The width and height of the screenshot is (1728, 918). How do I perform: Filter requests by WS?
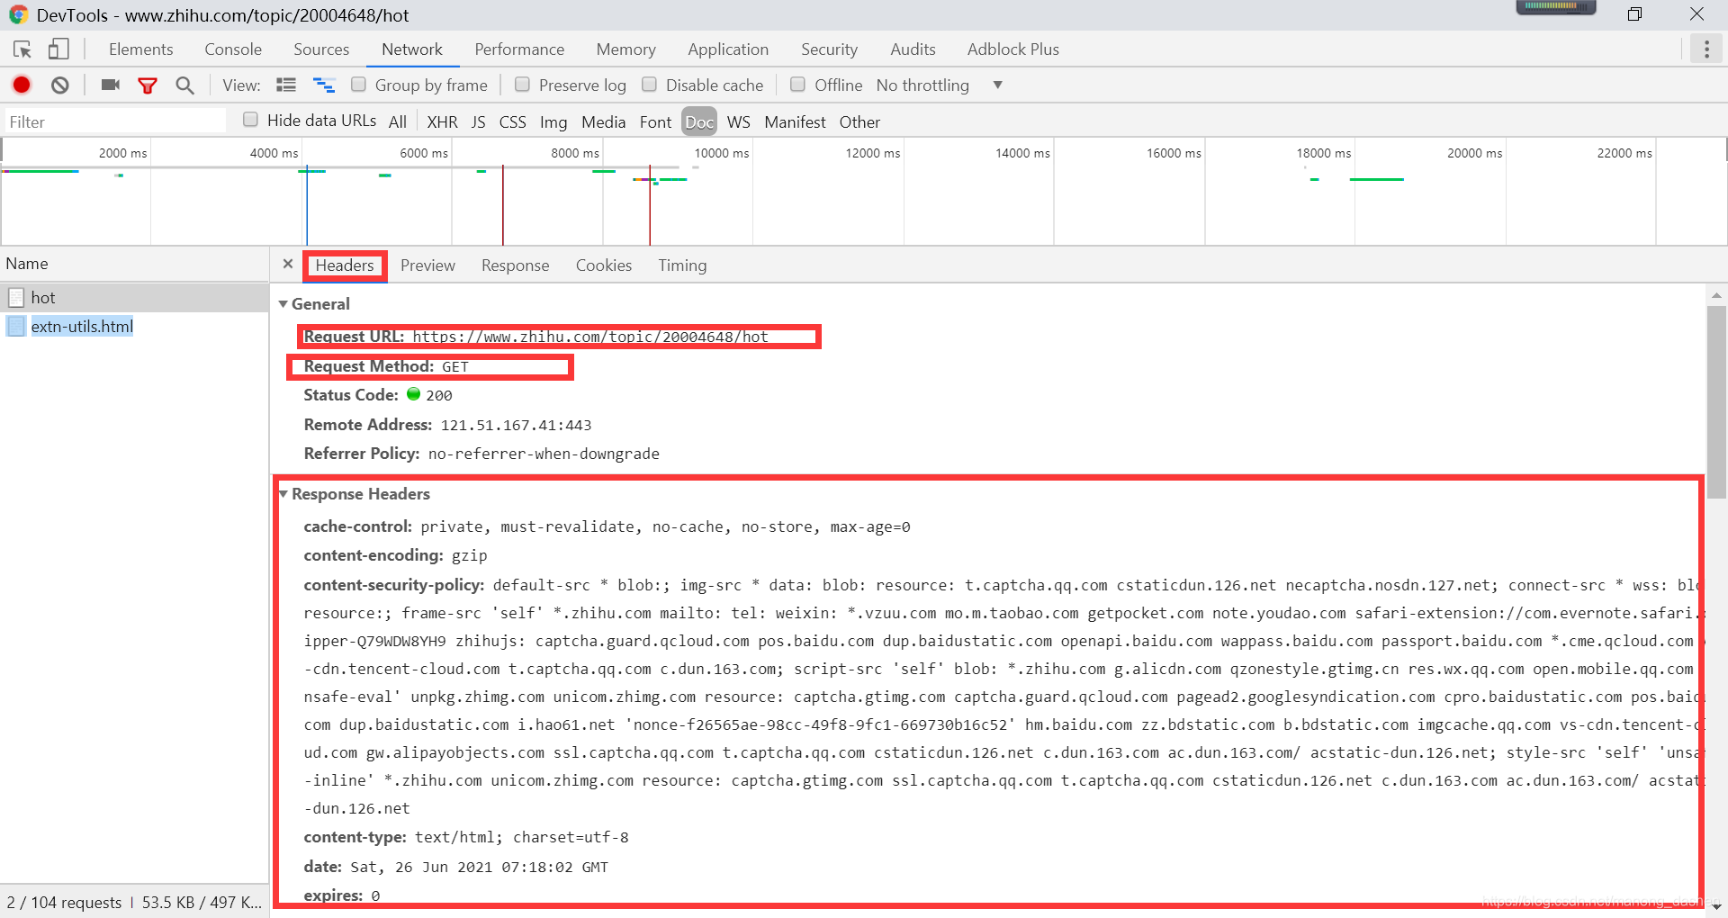(738, 121)
